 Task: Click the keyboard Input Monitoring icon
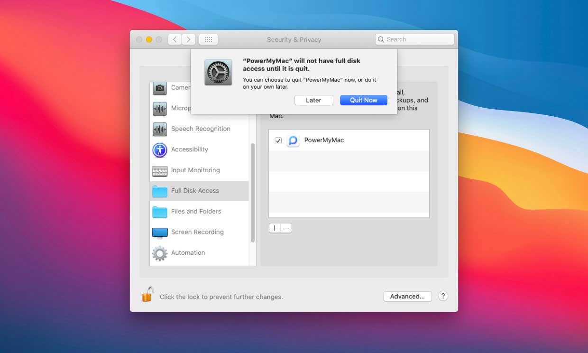pos(160,171)
